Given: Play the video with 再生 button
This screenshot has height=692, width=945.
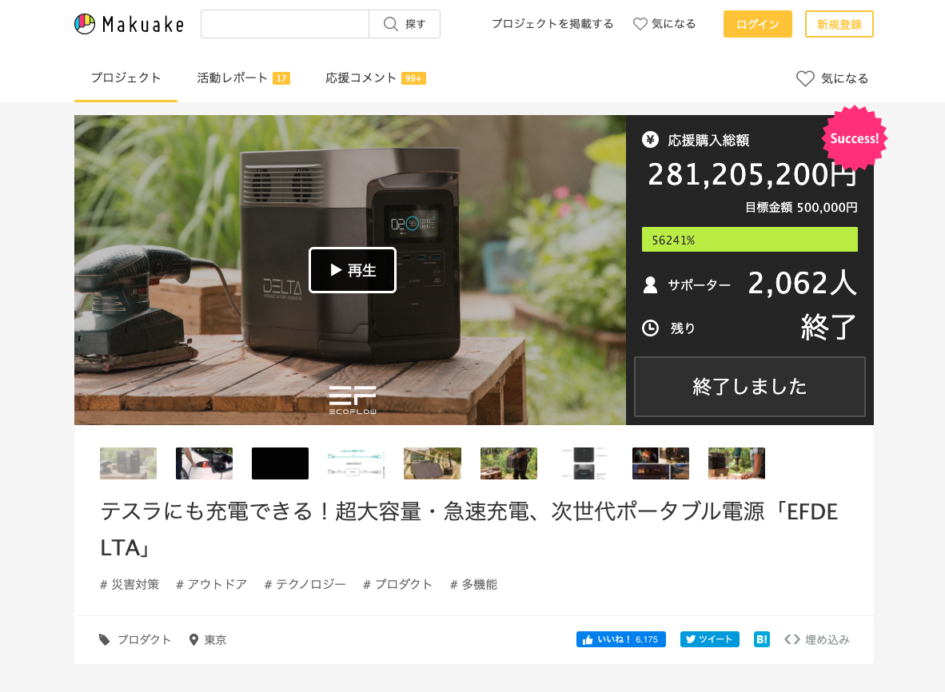Looking at the screenshot, I should click(x=353, y=270).
